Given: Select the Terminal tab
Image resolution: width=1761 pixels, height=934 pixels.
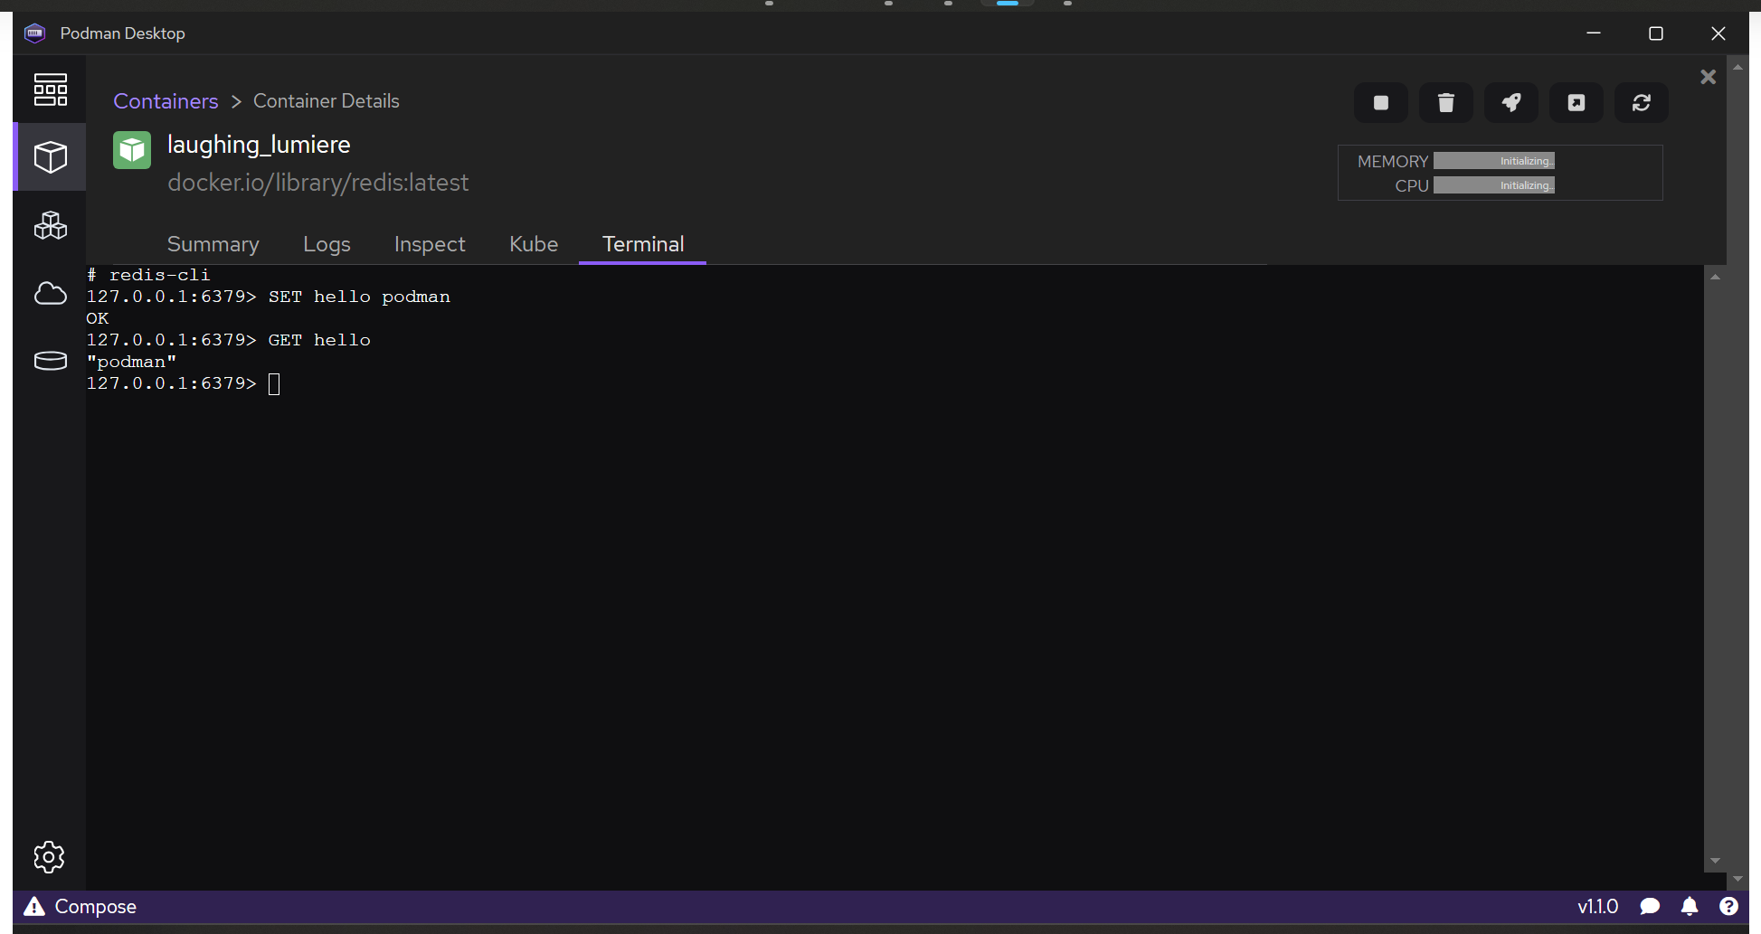Looking at the screenshot, I should pos(643,244).
